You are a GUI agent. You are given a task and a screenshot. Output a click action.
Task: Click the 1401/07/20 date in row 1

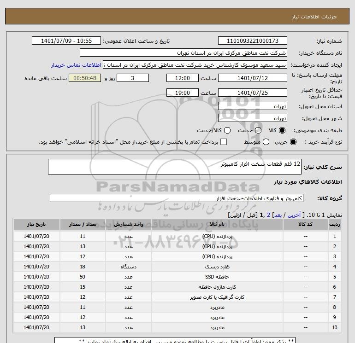(36, 236)
